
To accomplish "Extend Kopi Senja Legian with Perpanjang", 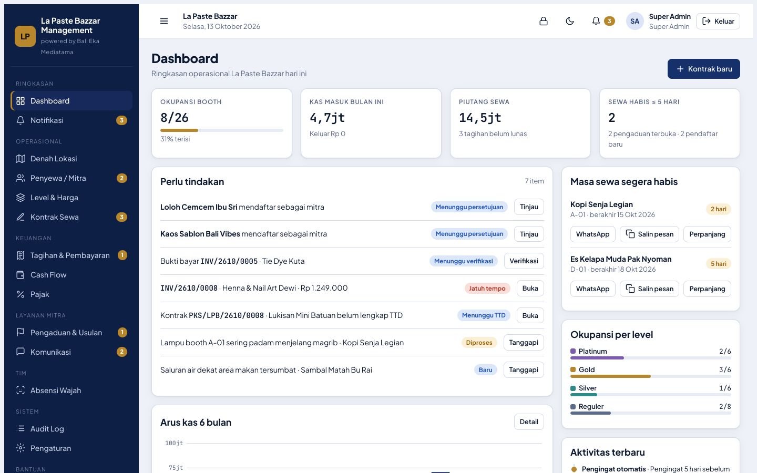I will [x=707, y=234].
